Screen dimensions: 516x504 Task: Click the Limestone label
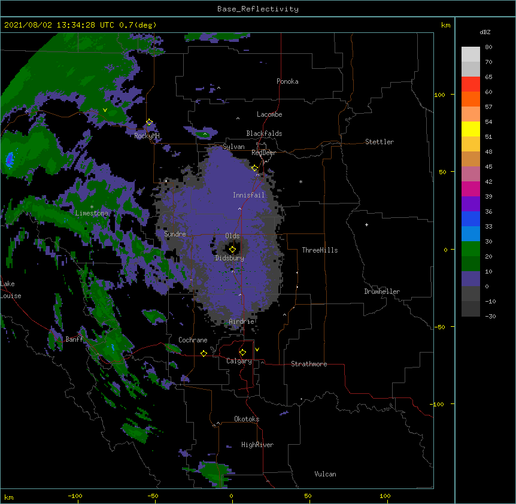[92, 213]
